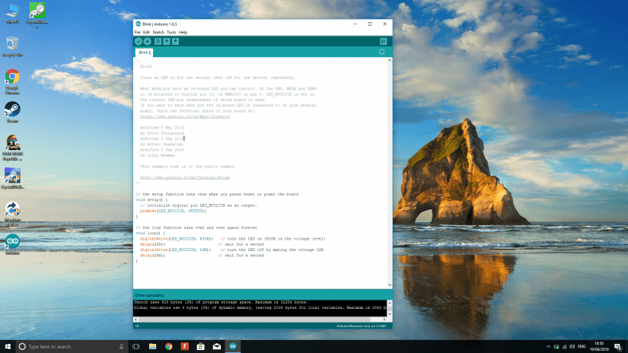Open the Windows Start menu
The image size is (628, 353).
8,347
